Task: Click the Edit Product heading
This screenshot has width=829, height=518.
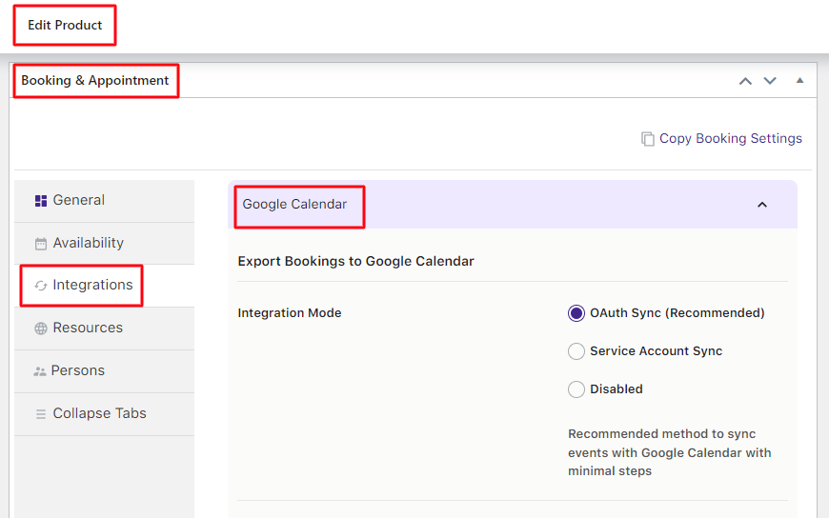Action: pos(65,25)
